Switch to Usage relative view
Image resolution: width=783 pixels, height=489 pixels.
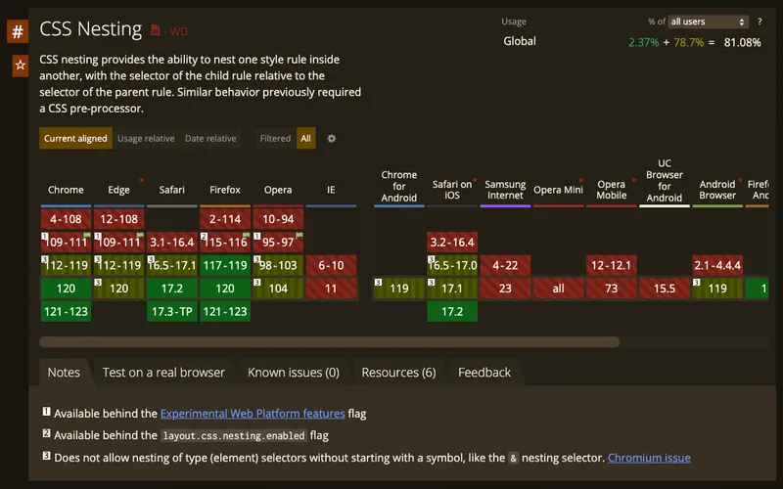[x=146, y=138]
